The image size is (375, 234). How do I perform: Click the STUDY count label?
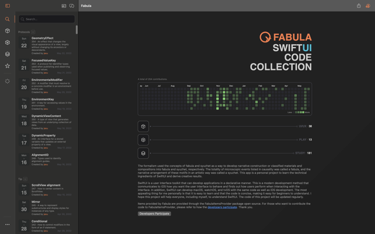pos(303,153)
